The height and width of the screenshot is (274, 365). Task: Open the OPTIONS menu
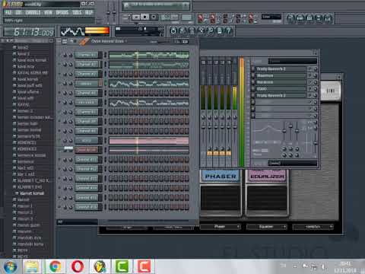point(62,12)
